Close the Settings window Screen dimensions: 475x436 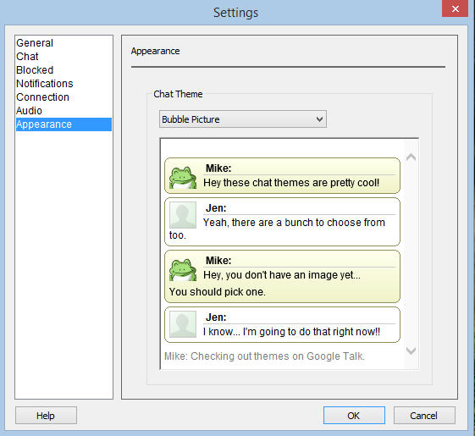[x=455, y=8]
